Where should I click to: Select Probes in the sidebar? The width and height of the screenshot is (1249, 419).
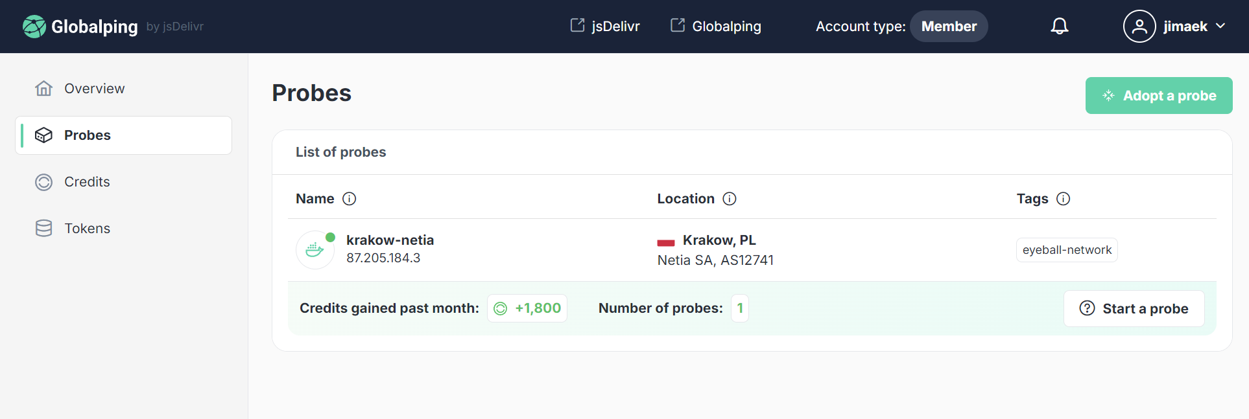(x=123, y=135)
